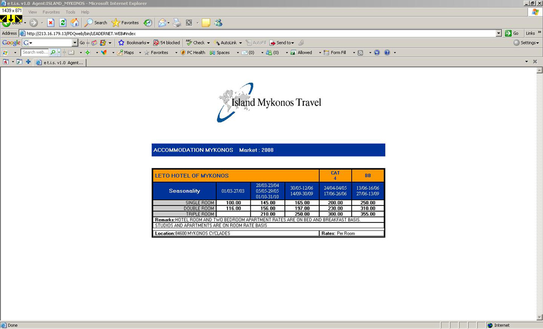The width and height of the screenshot is (543, 329).
Task: Click the Island Mykonos Travel logo
Action: click(x=269, y=102)
